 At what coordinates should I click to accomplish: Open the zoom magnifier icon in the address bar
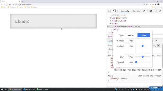[x=144, y=4]
